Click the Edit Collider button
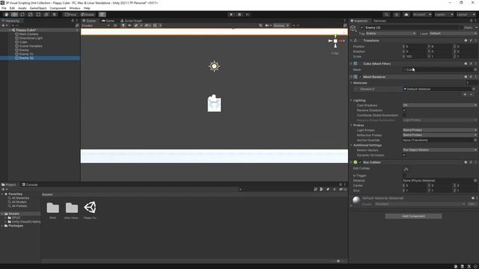Image resolution: width=479 pixels, height=269 pixels. [406, 169]
